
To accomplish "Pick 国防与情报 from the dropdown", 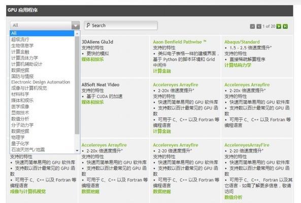I will [x=22, y=76].
